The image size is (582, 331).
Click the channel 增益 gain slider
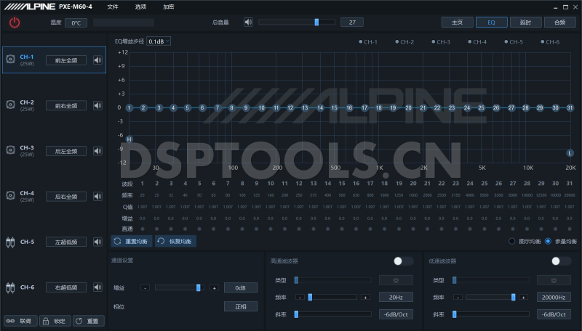[x=180, y=287]
